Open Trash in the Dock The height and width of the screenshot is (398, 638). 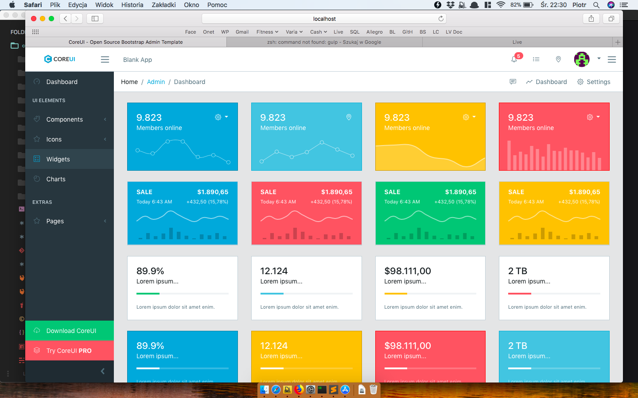pyautogui.click(x=373, y=390)
